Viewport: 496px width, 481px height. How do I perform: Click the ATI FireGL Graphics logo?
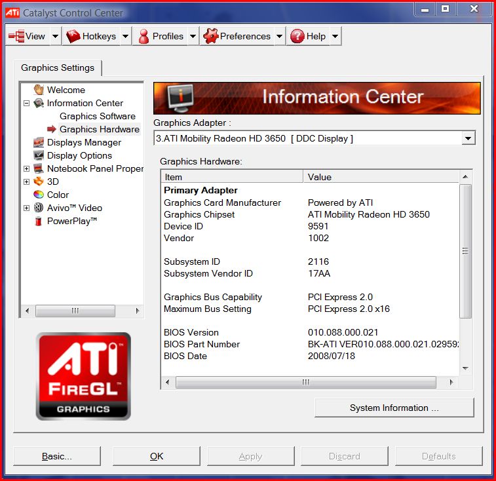pyautogui.click(x=83, y=376)
